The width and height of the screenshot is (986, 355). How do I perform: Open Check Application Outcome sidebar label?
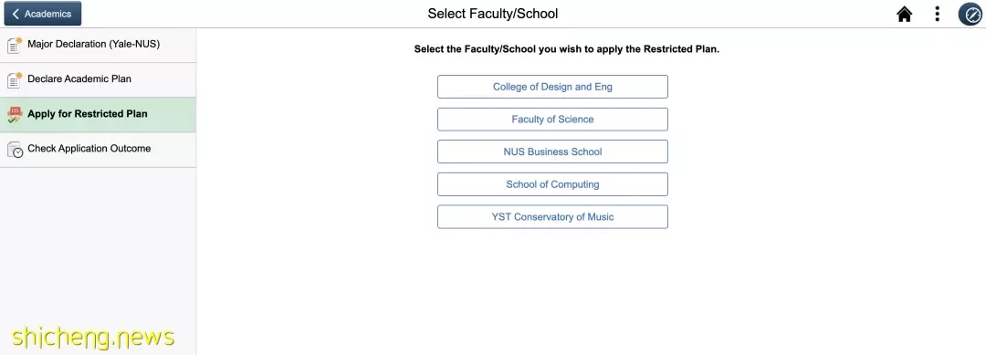89,148
